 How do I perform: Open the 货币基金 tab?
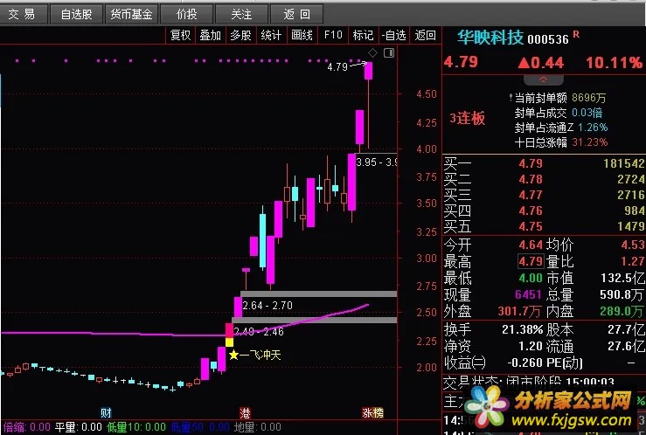(x=131, y=14)
